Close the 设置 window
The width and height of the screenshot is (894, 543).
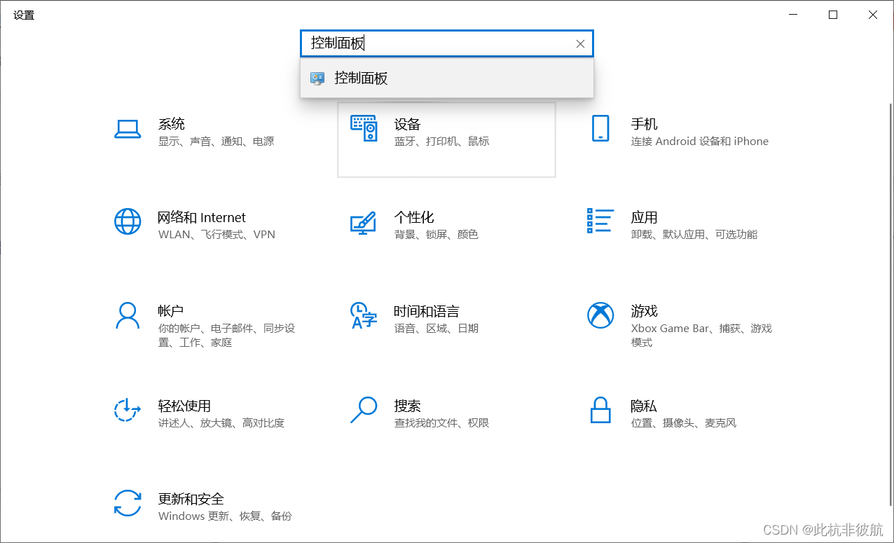click(873, 15)
